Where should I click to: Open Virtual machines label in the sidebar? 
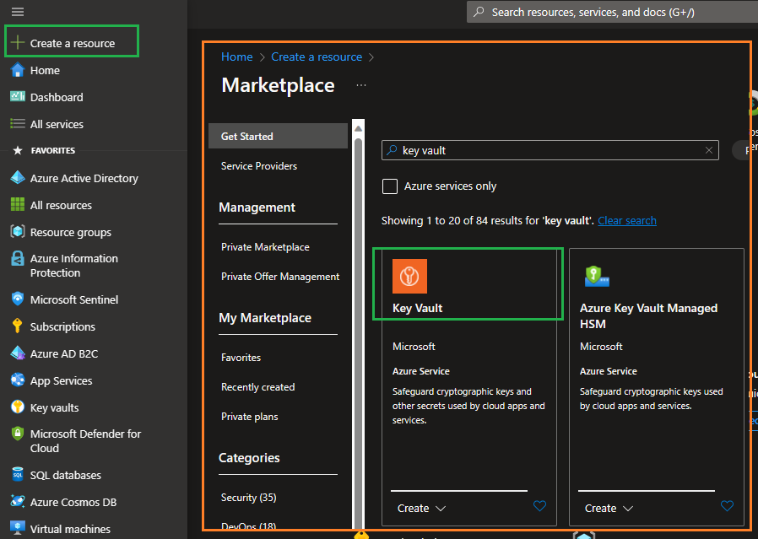tap(70, 529)
